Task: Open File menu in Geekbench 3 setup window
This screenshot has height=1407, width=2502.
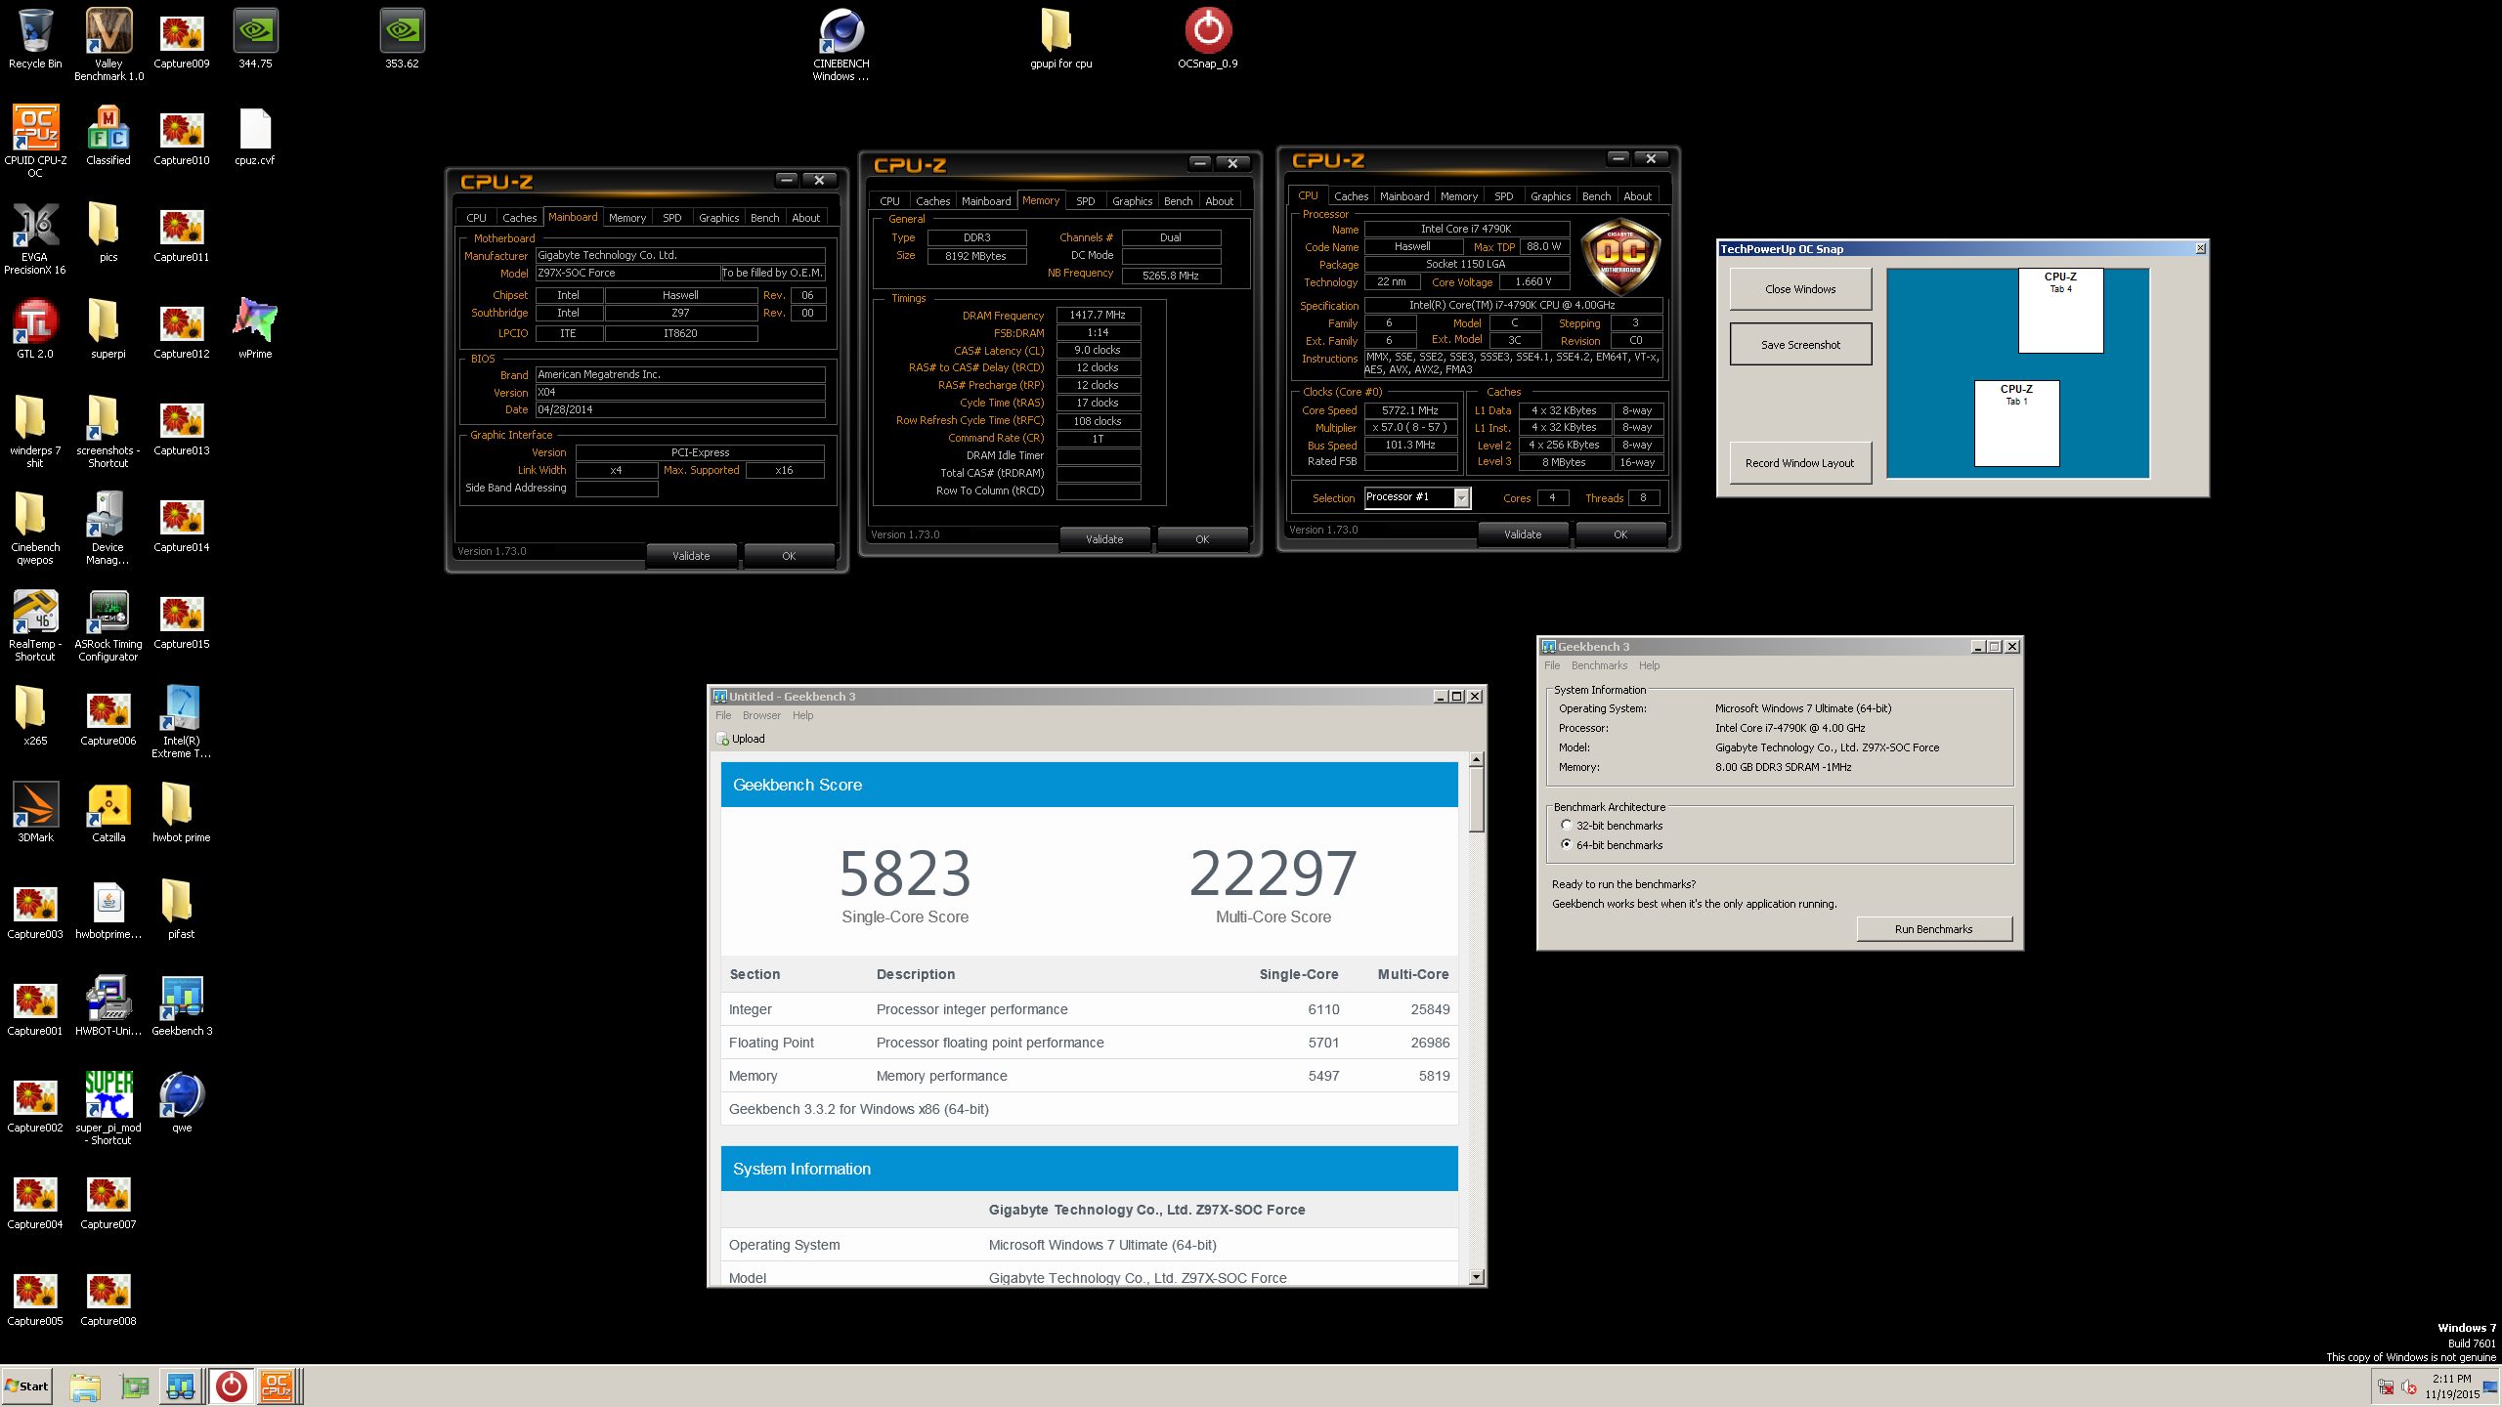Action: click(1552, 666)
